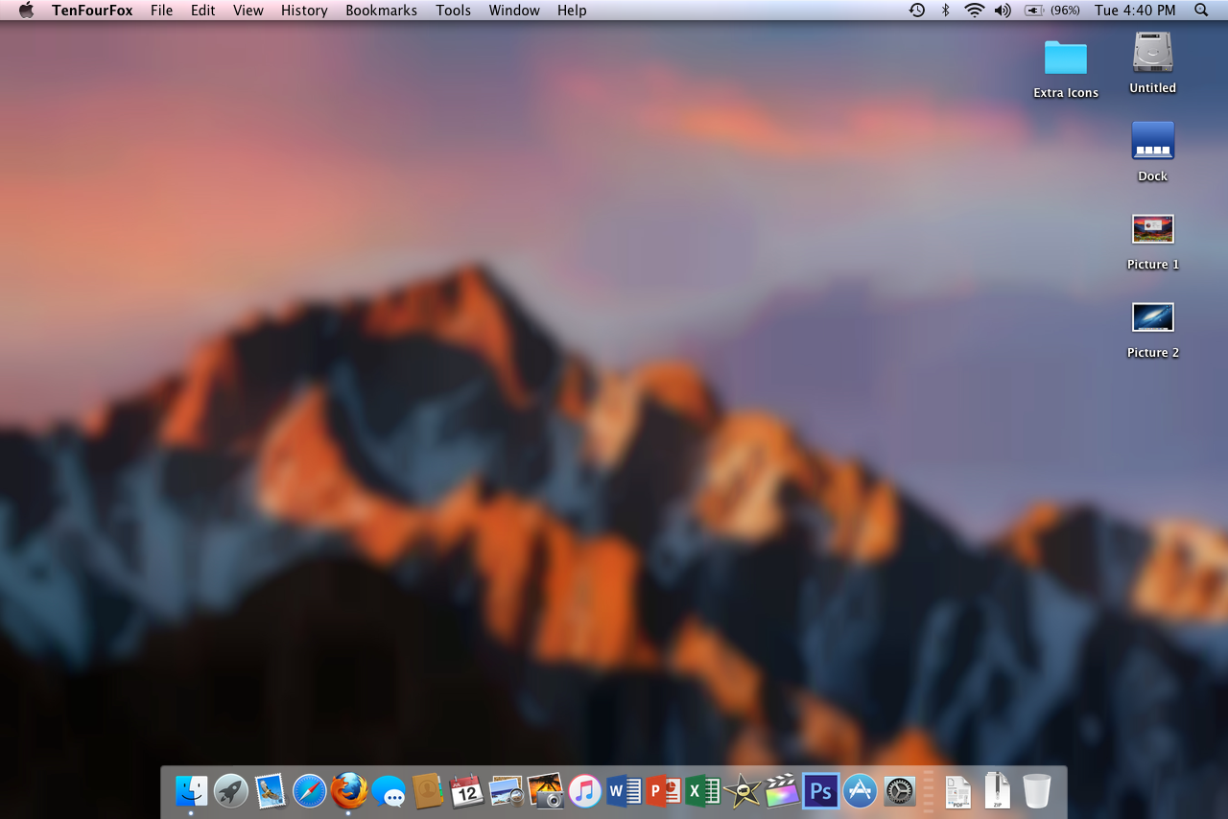Image resolution: width=1228 pixels, height=819 pixels.
Task: Open Messages chat bubble icon in Dock
Action: [x=389, y=791]
